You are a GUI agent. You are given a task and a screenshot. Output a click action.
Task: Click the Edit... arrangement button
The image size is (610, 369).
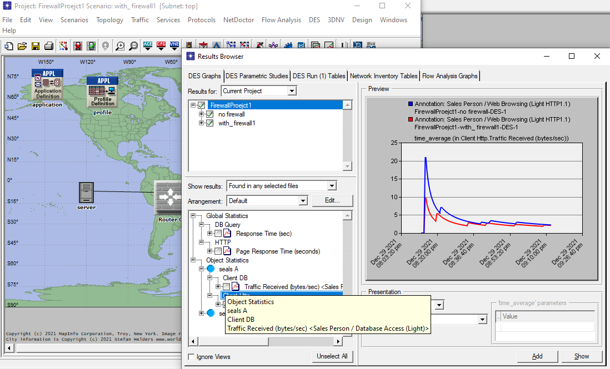[332, 200]
